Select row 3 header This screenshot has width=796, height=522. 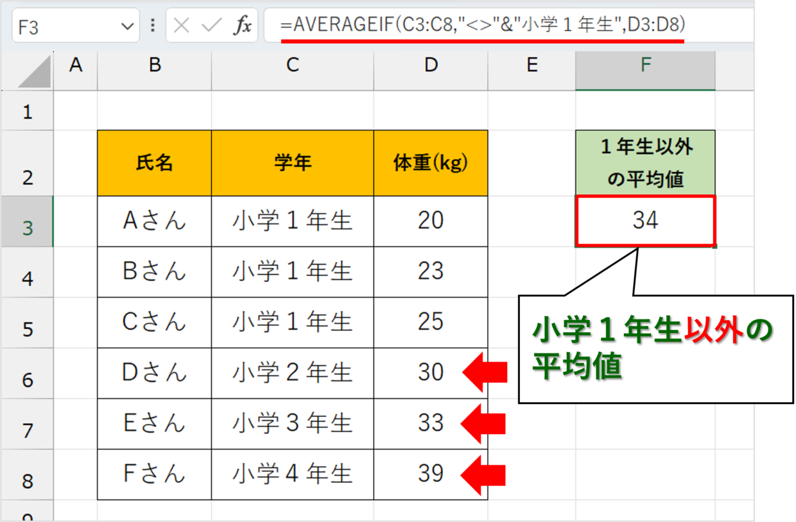[x=27, y=228]
